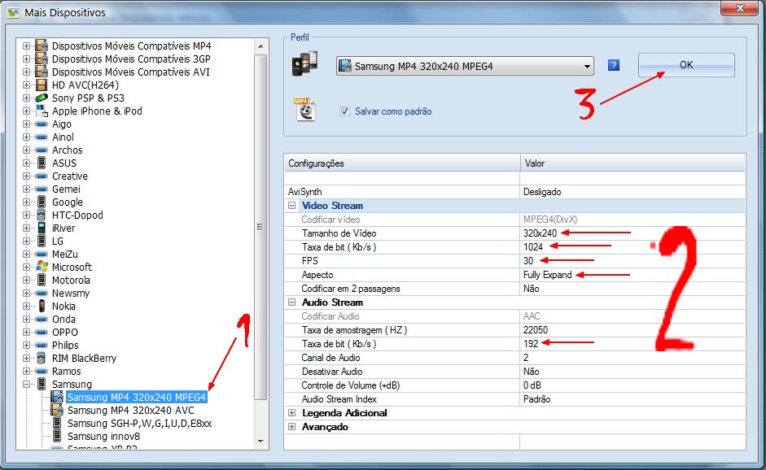The width and height of the screenshot is (766, 470).
Task: Toggle the Salvar como padrão checkbox
Action: (x=344, y=111)
